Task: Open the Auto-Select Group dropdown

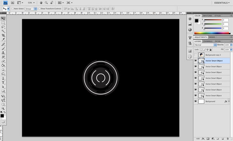Action: pyautogui.click(x=31, y=9)
